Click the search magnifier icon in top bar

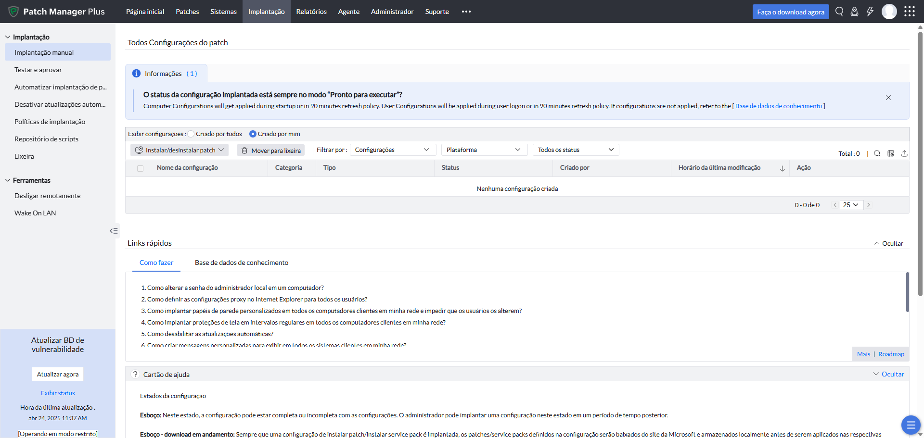click(x=839, y=12)
